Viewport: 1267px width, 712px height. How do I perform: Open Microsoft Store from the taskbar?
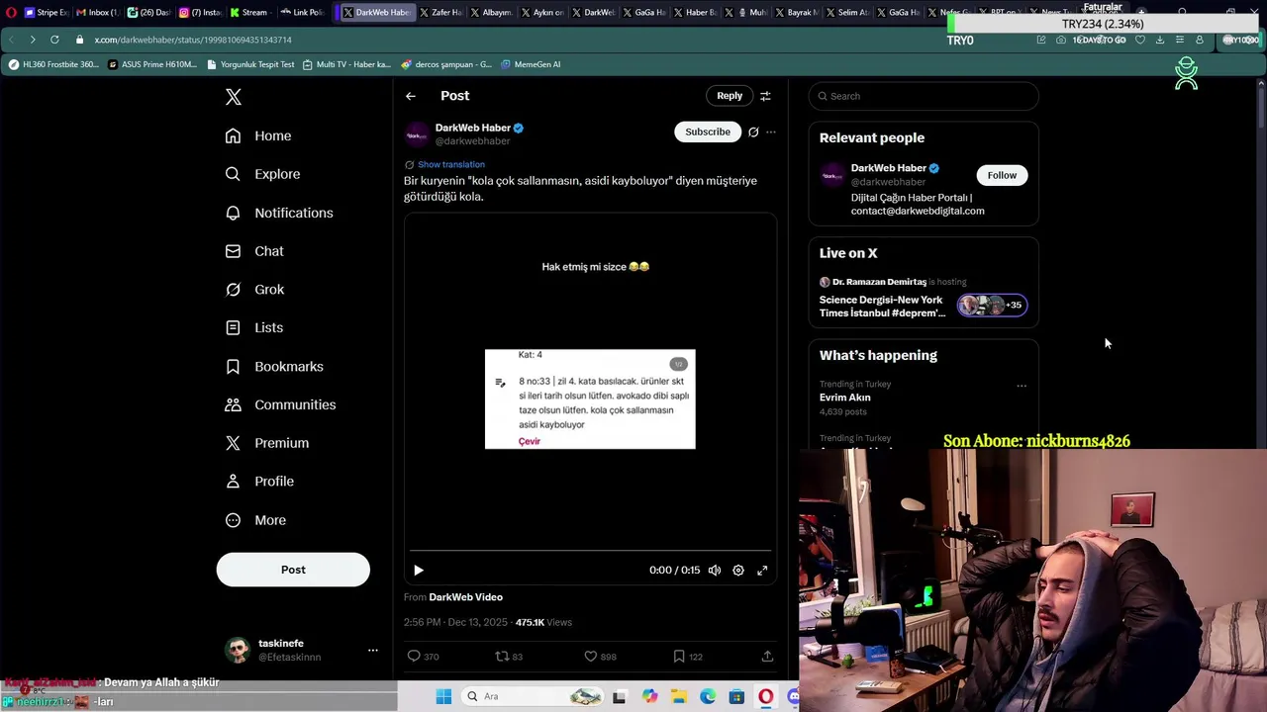(x=736, y=696)
